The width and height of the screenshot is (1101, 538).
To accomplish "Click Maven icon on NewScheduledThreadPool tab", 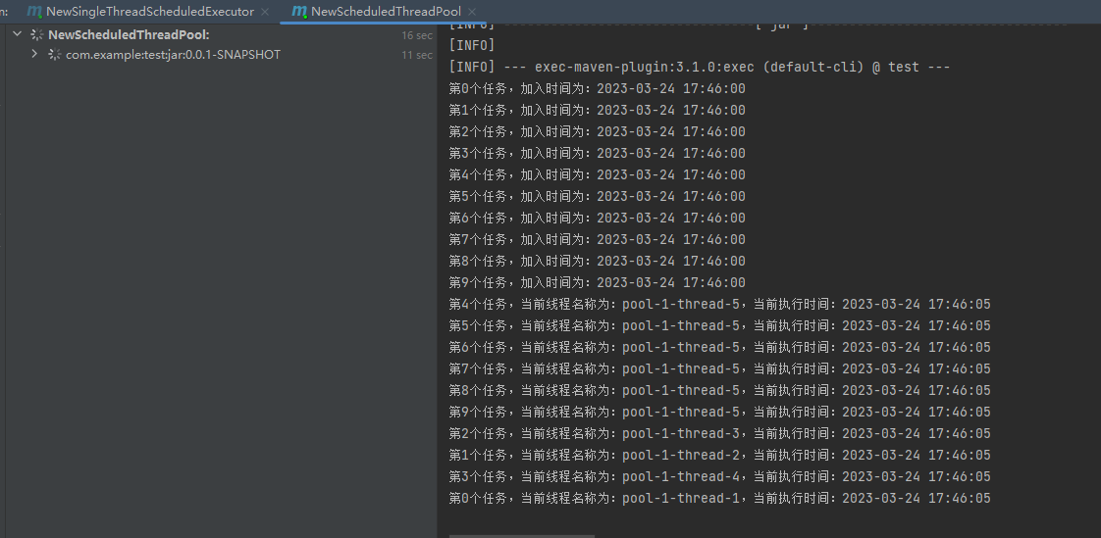I will click(x=299, y=12).
